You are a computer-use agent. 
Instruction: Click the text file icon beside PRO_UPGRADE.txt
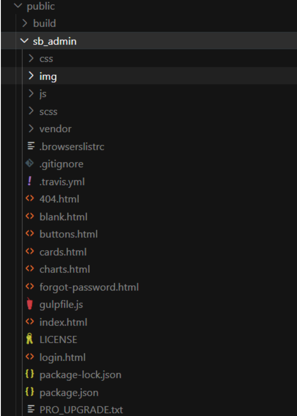(x=30, y=410)
